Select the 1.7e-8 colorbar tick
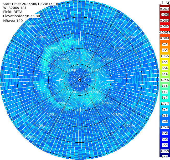This screenshot has height=160, width=170. (x=165, y=127)
